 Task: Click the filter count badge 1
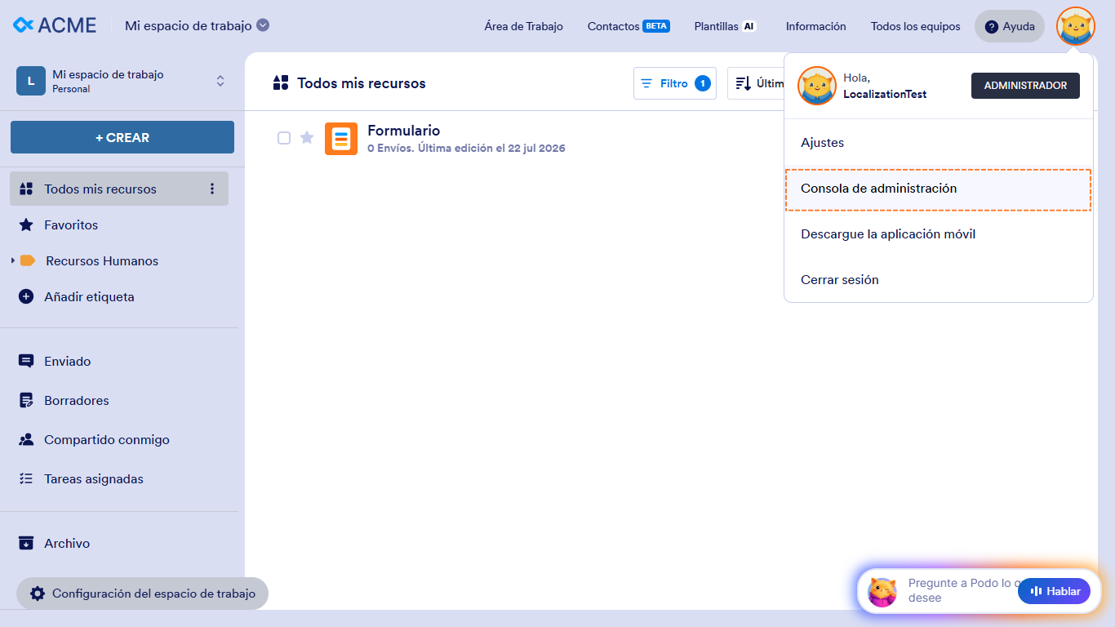click(x=703, y=83)
